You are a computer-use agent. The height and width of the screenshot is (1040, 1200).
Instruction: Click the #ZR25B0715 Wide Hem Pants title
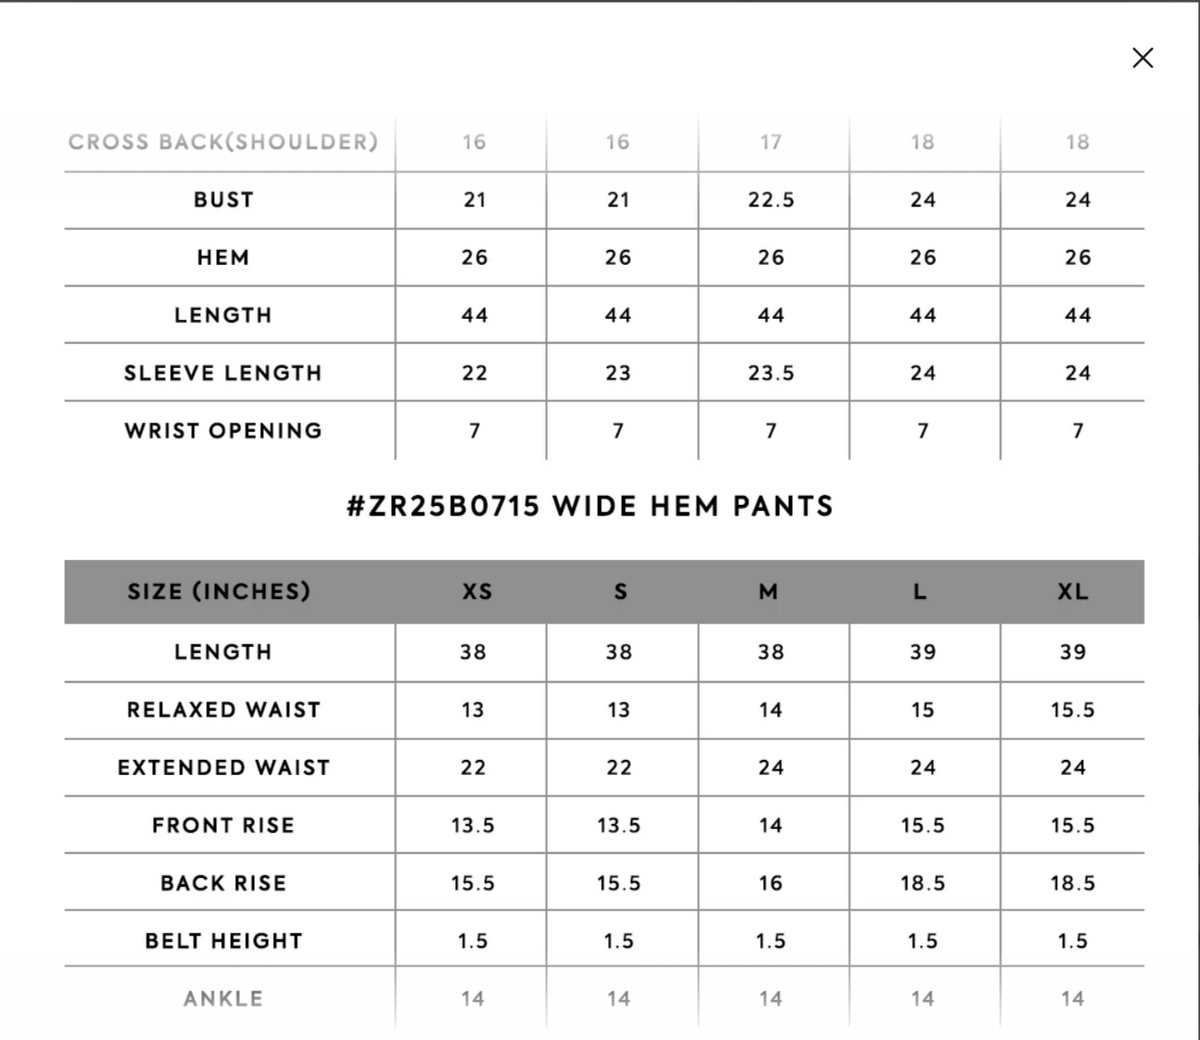click(x=590, y=506)
